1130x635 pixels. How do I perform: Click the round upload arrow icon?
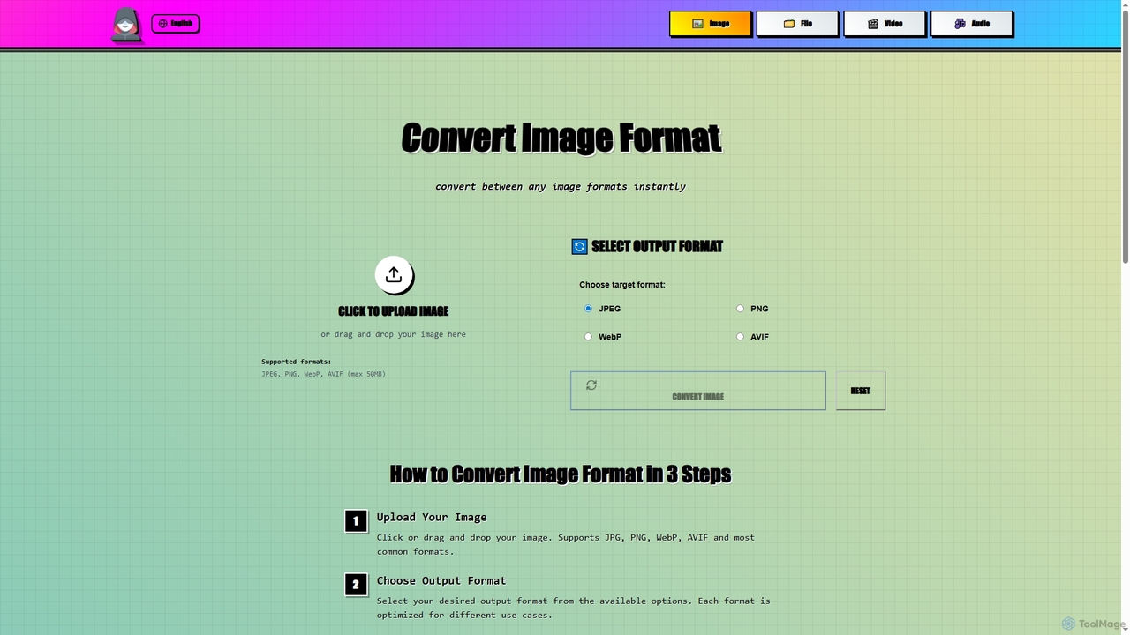coord(394,274)
